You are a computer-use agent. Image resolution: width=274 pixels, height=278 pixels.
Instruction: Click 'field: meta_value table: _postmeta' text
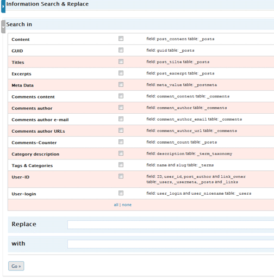182,85
